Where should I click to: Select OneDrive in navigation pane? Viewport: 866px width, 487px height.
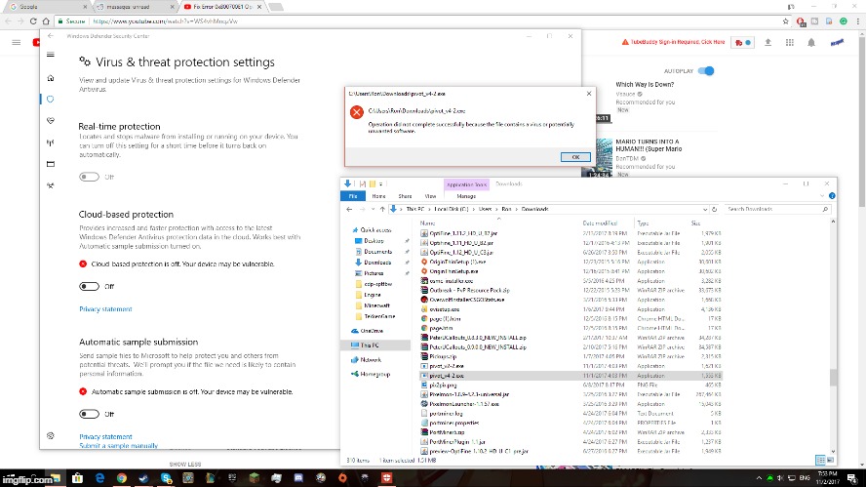(372, 331)
